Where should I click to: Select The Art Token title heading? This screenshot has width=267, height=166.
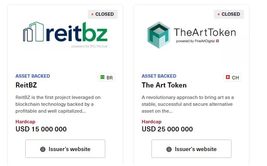click(164, 85)
